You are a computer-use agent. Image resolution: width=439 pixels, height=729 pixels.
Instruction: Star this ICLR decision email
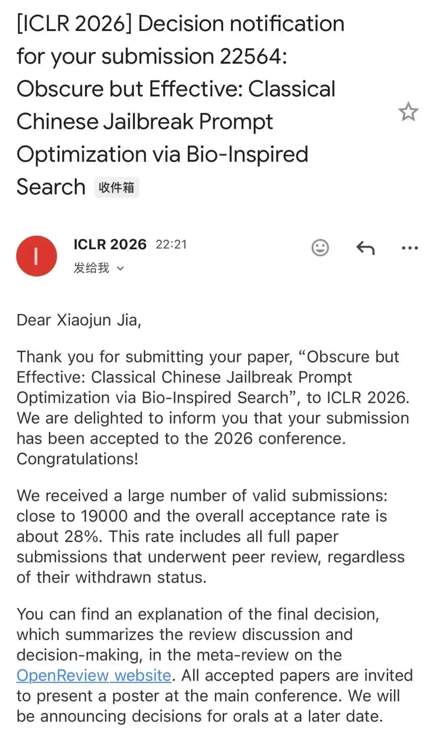[x=408, y=112]
